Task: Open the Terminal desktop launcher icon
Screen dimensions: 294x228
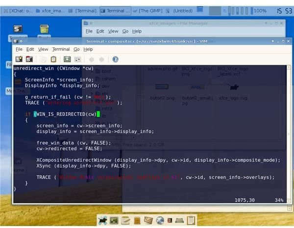Action: [18, 29]
